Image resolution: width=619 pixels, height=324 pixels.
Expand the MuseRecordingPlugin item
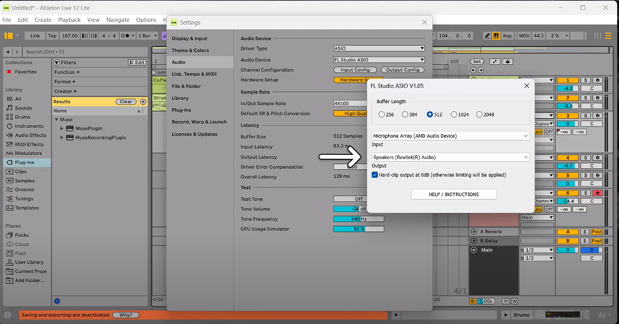click(61, 138)
